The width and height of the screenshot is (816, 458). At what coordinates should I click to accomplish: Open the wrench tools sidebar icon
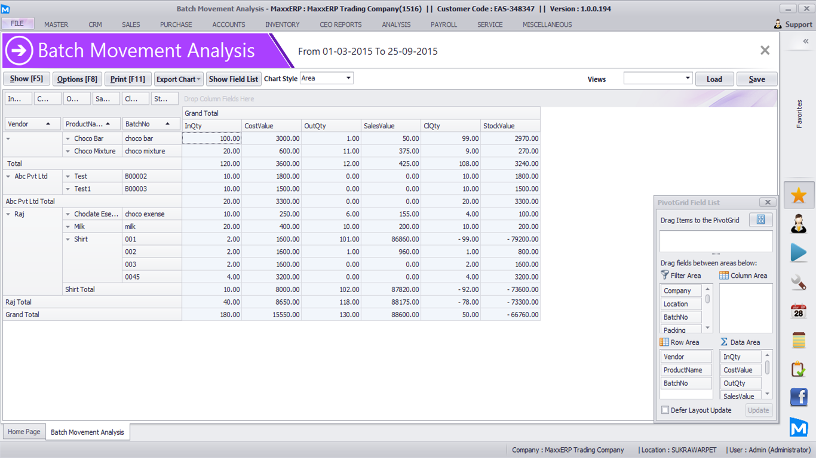[799, 281]
